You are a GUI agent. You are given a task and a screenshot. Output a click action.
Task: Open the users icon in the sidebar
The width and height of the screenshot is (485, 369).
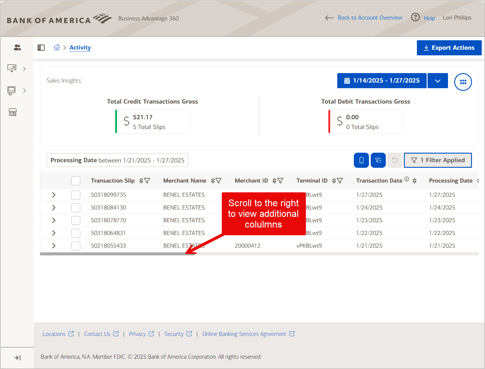(x=17, y=47)
